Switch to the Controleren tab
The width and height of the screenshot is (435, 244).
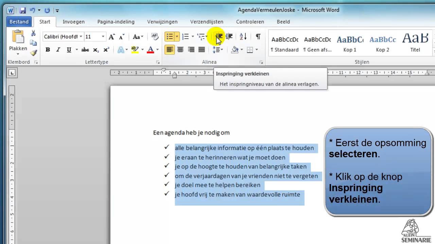(x=250, y=22)
